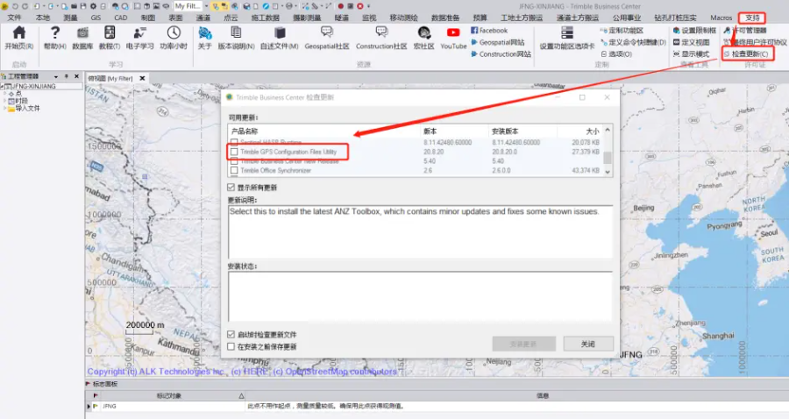
Task: Open quick access toolbar customize arrow
Action: point(368,6)
